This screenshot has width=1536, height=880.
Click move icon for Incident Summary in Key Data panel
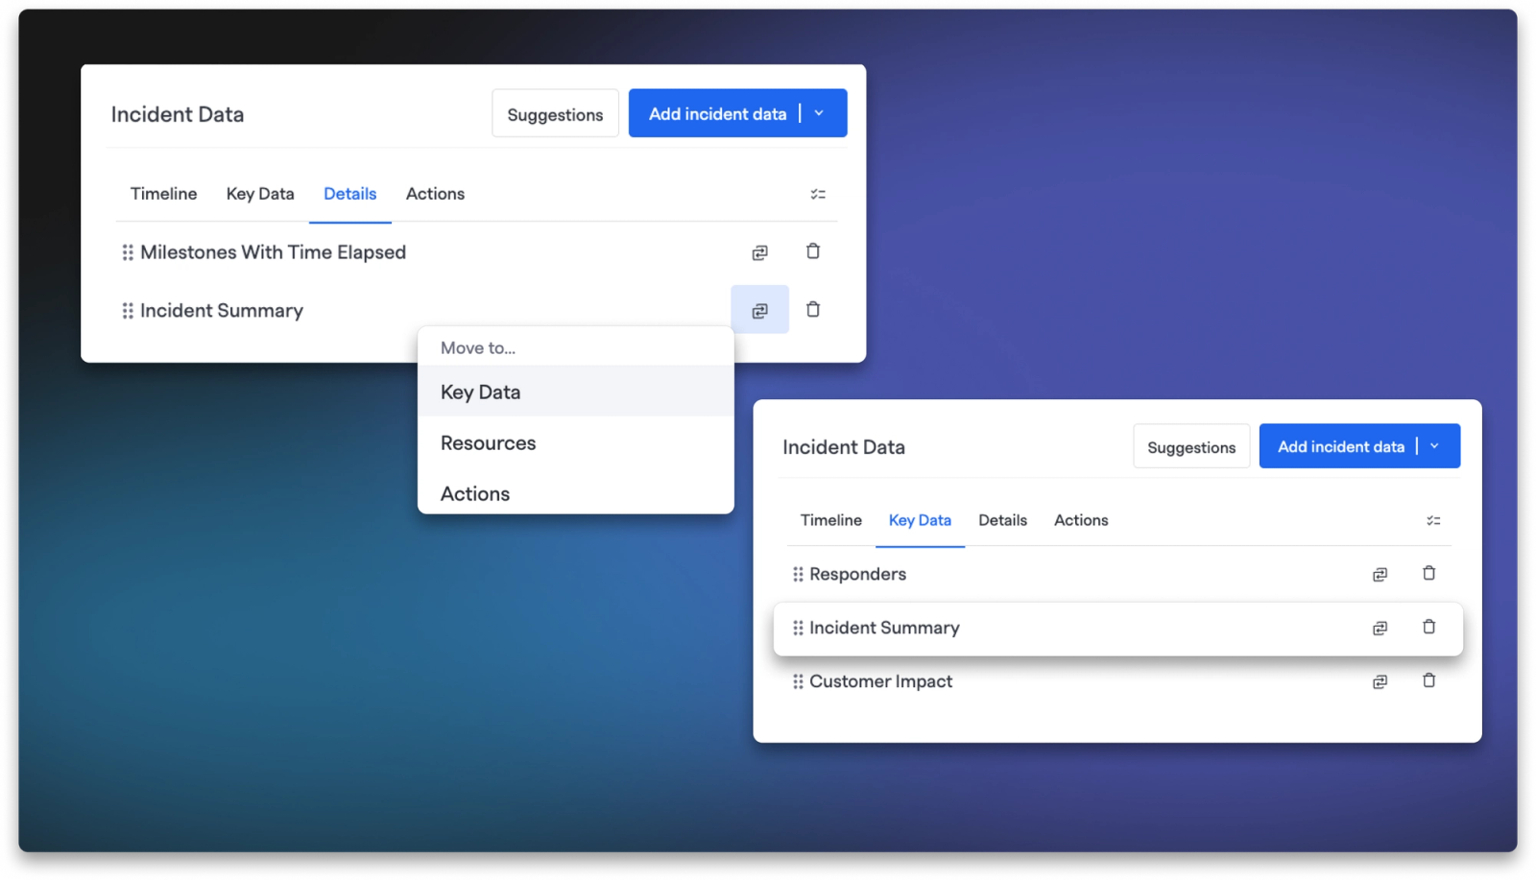pyautogui.click(x=1380, y=628)
